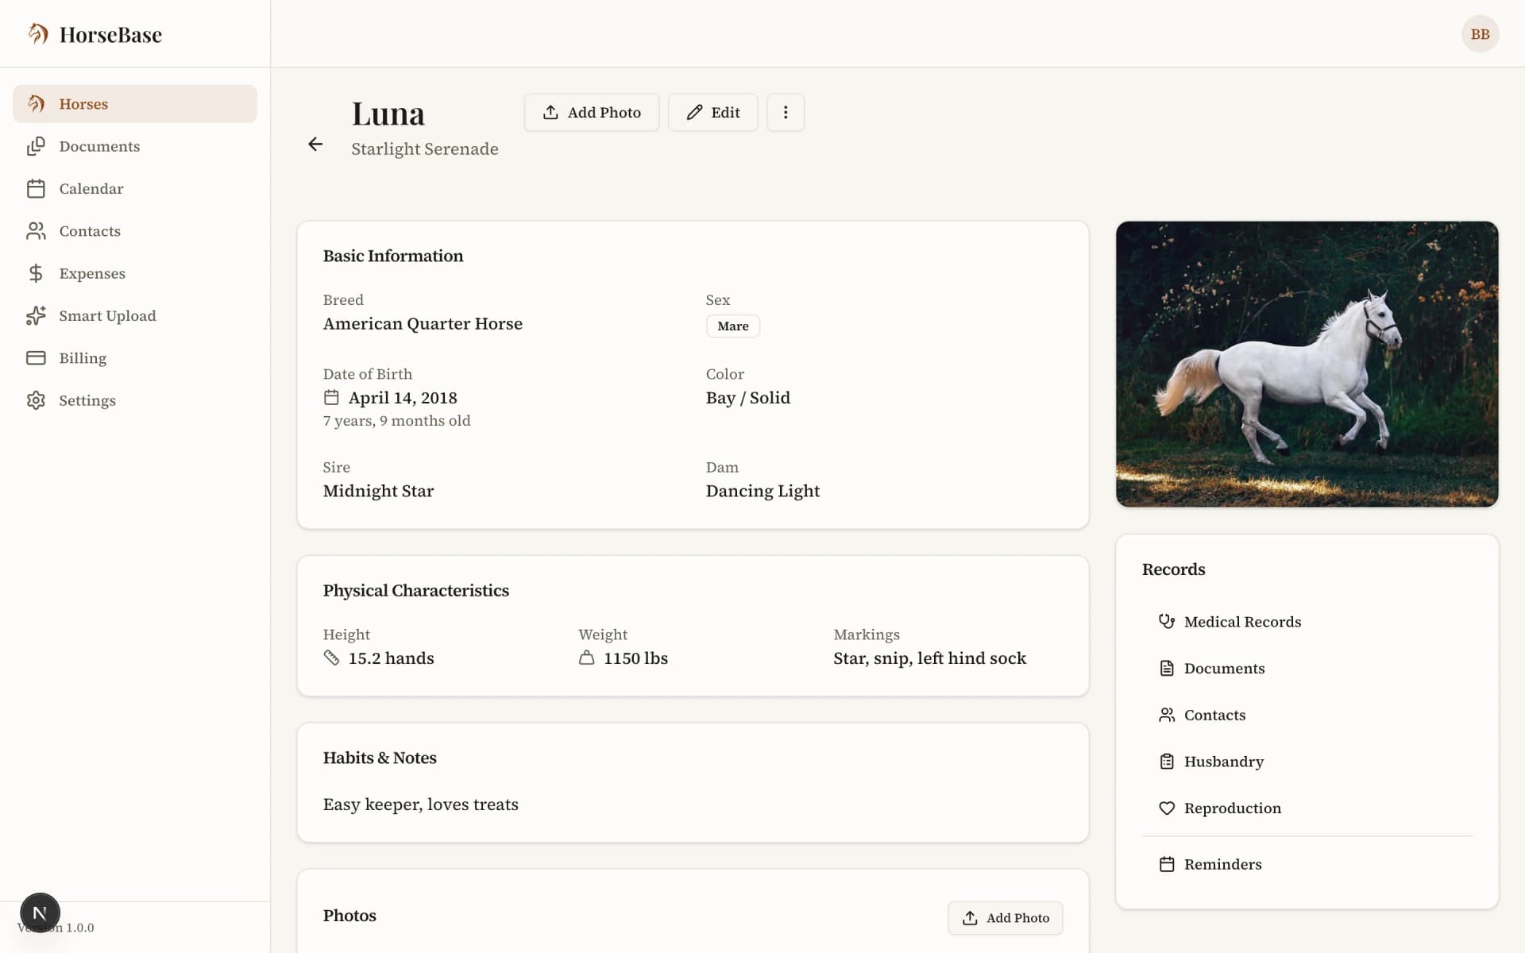This screenshot has height=953, width=1525.
Task: Open the BB profile avatar menu
Action: point(1480,33)
